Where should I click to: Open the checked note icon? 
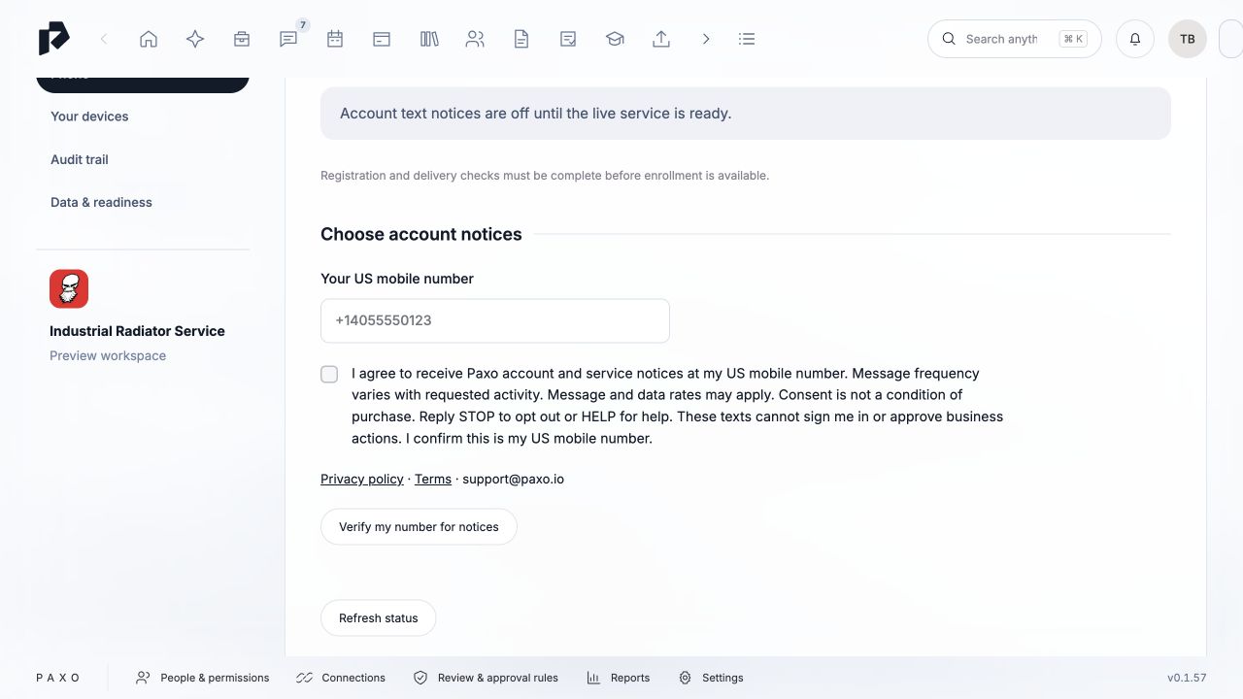coord(568,39)
